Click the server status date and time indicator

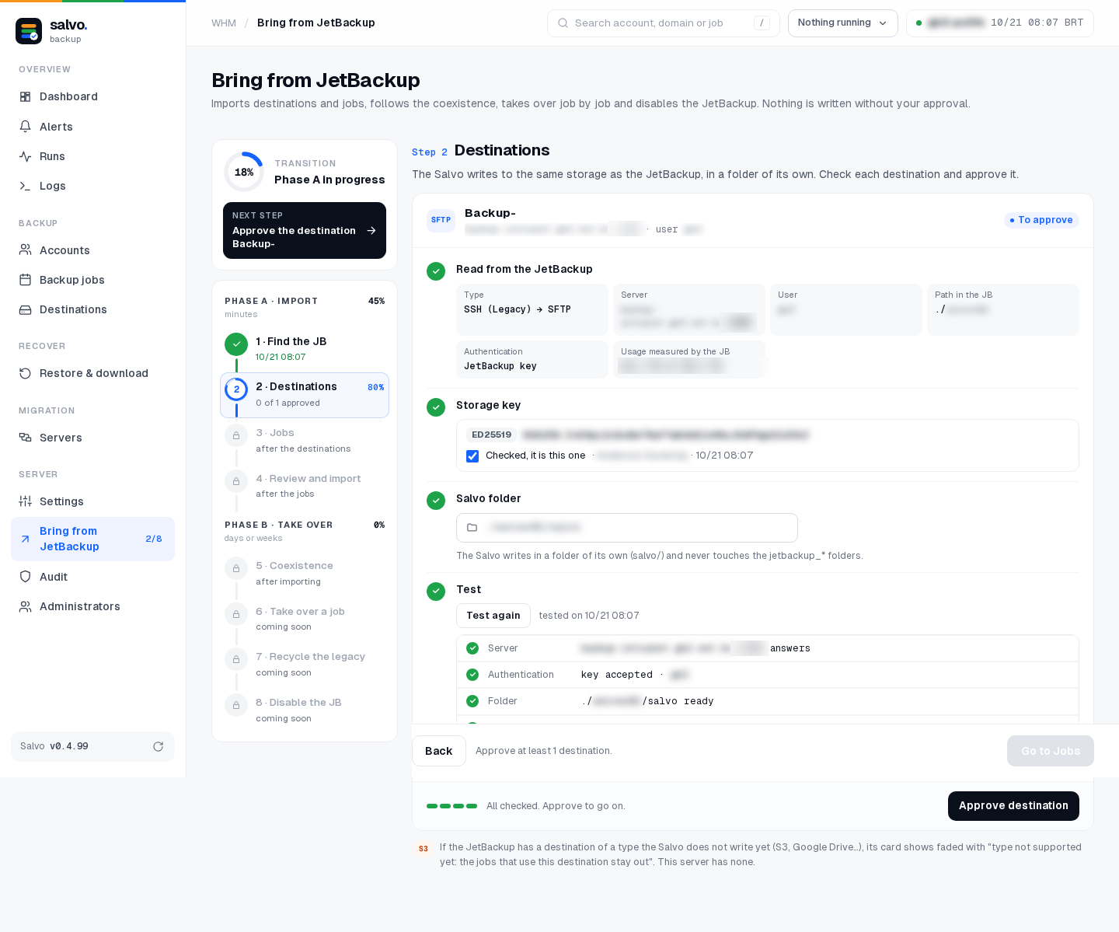point(1000,23)
